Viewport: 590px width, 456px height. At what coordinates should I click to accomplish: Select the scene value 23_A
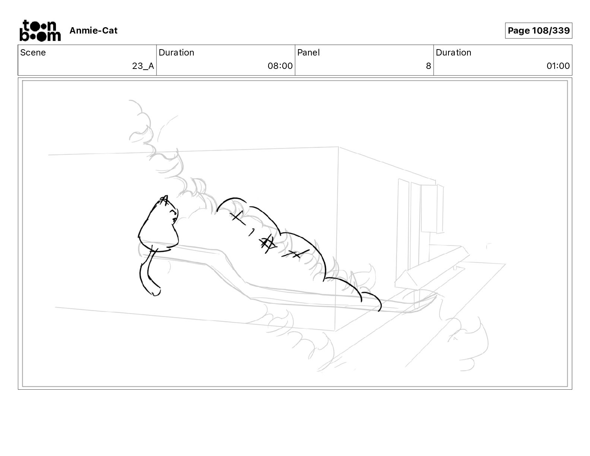pyautogui.click(x=143, y=66)
